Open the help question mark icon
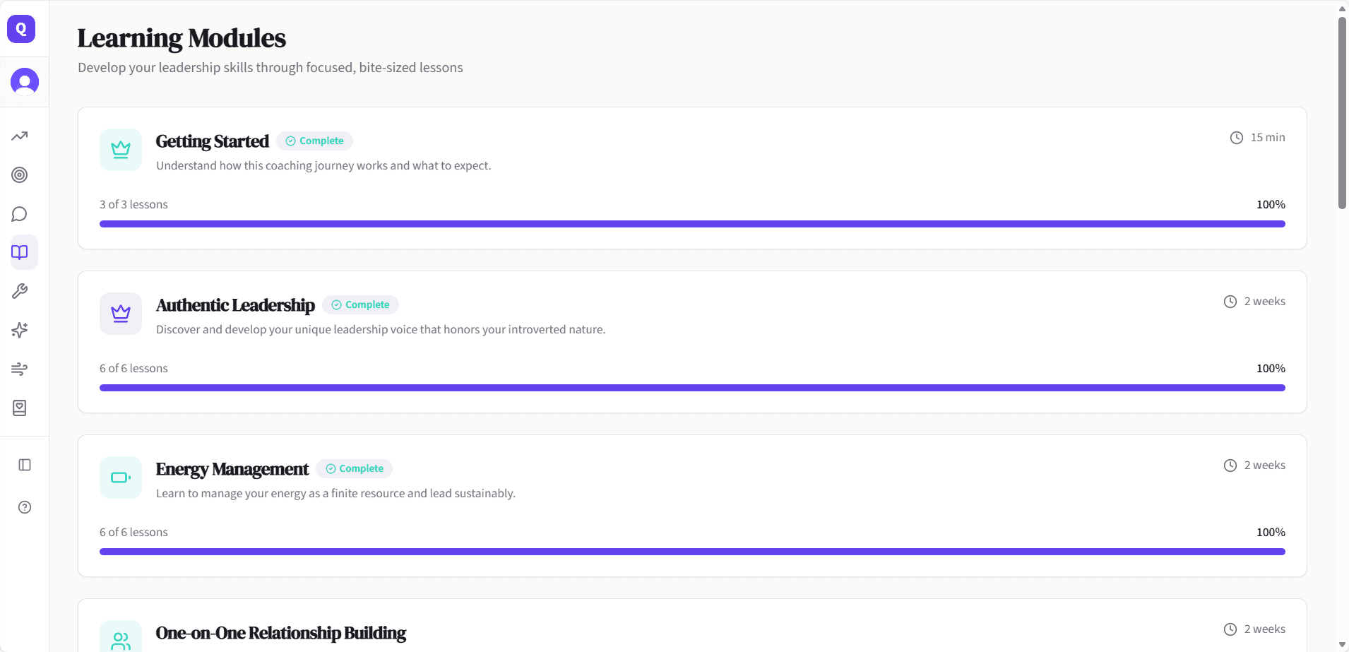The image size is (1349, 652). tap(24, 507)
